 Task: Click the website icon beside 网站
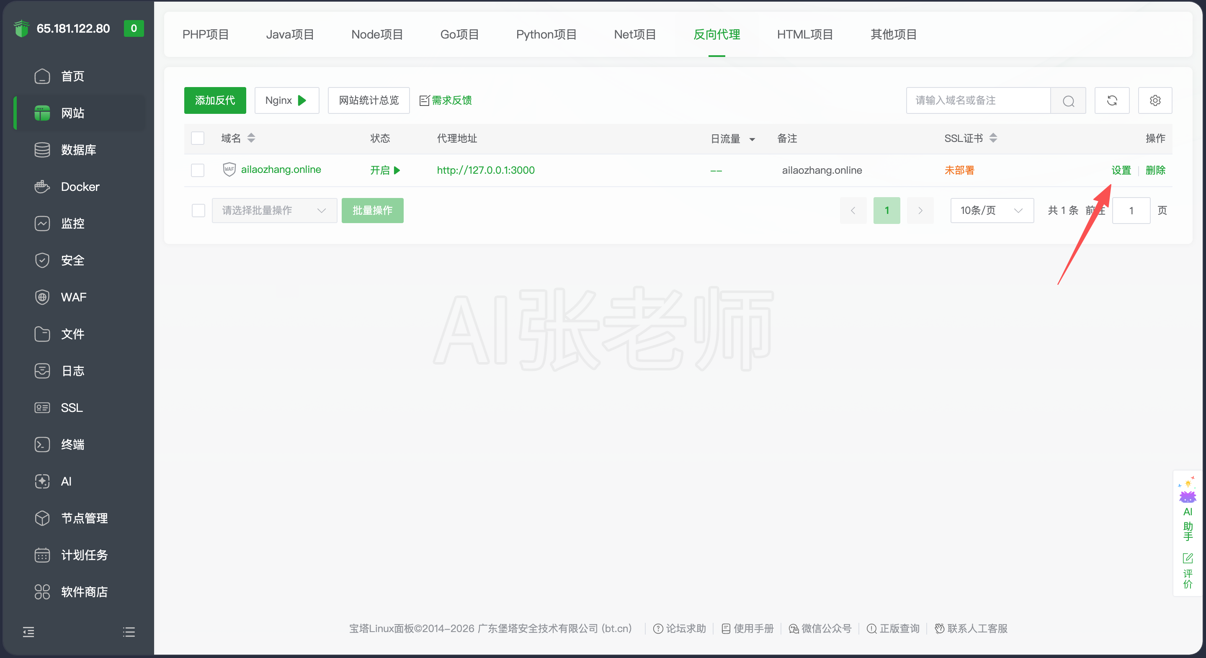[42, 113]
